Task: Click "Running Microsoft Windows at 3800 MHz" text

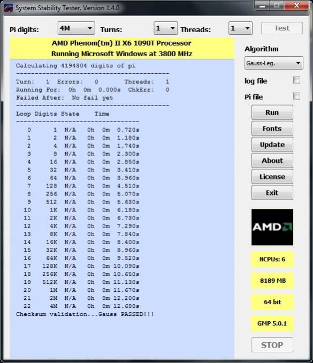Action: 121,54
